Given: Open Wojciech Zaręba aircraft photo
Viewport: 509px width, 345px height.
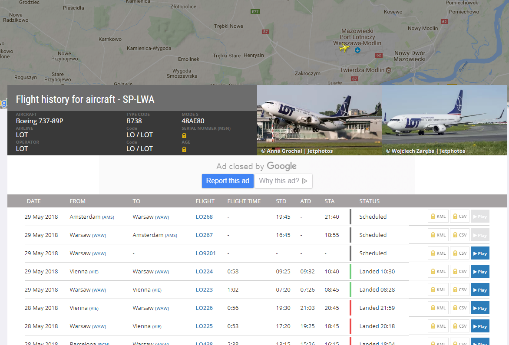Looking at the screenshot, I should coord(444,120).
